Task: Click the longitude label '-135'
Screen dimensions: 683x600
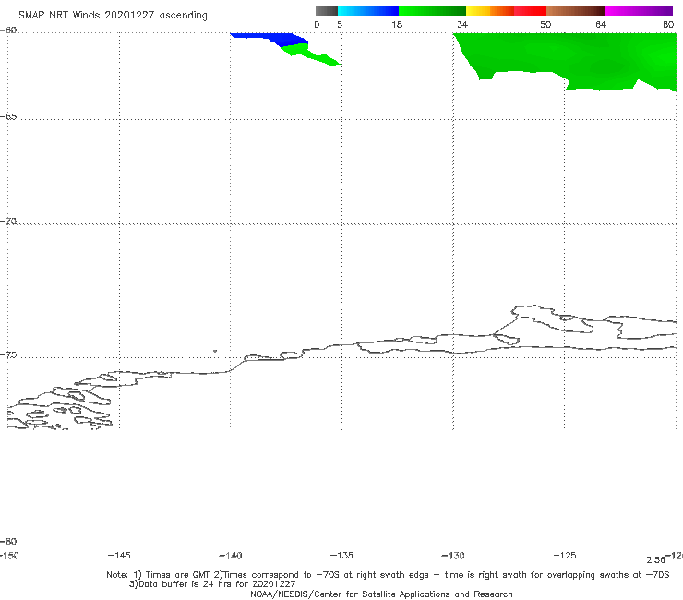Action: 341,556
